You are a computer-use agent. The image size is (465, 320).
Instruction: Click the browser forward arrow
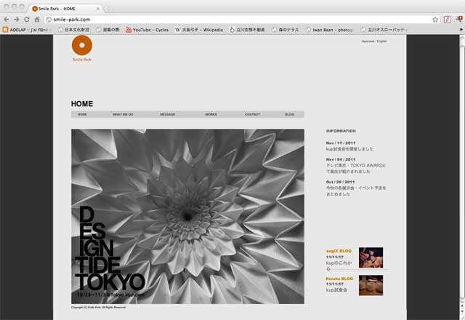pyautogui.click(x=17, y=20)
